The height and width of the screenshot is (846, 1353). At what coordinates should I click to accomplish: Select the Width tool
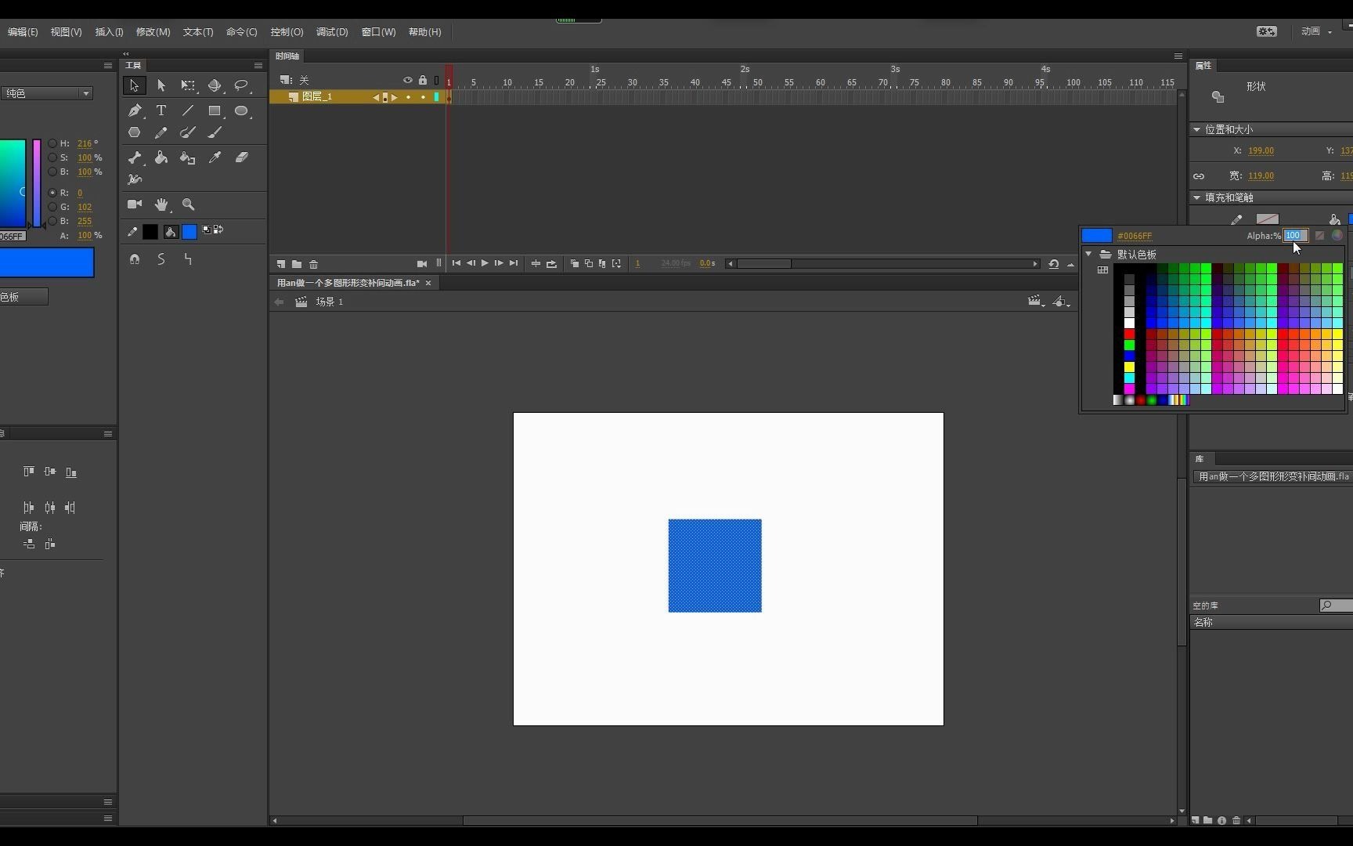coord(135,179)
